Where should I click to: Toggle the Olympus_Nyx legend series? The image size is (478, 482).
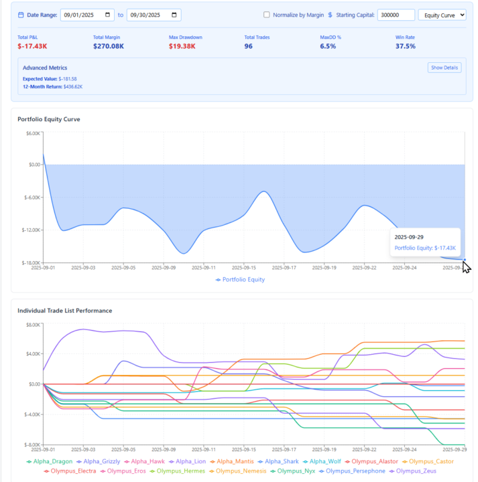[x=296, y=471]
